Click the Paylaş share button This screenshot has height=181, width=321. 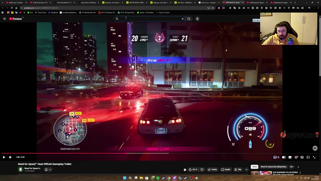(x=212, y=169)
